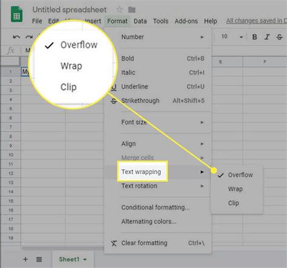This screenshot has width=287, height=268.
Task: Open the File menu
Action: tap(37, 21)
